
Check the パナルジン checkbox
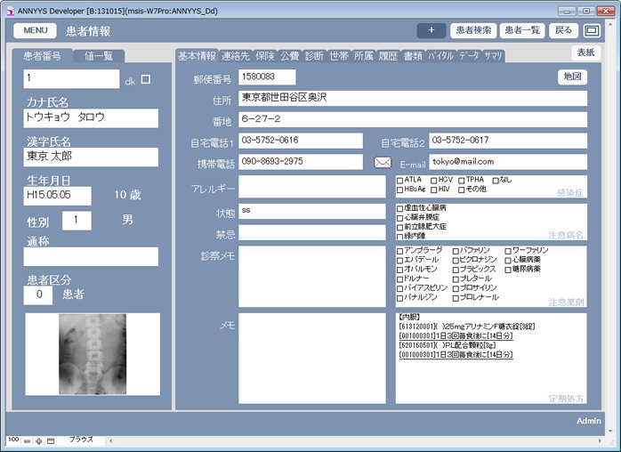(x=400, y=298)
